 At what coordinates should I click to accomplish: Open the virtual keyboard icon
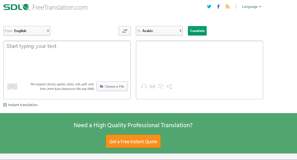(x=12, y=87)
